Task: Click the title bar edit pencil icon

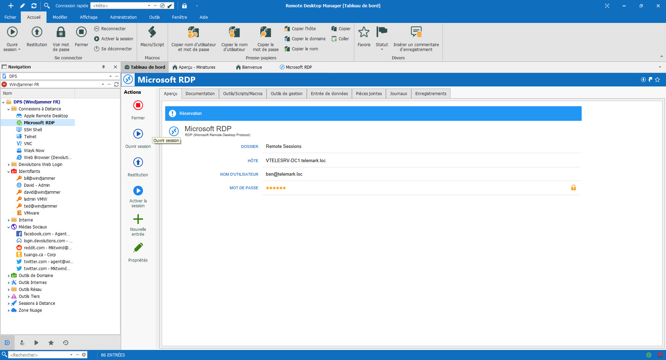Action: (23, 6)
